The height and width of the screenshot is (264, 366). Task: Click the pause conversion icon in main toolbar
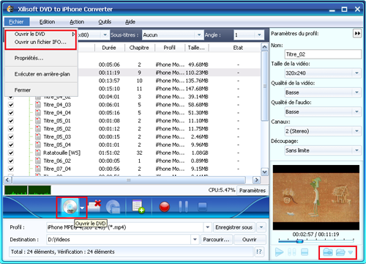[x=183, y=207]
